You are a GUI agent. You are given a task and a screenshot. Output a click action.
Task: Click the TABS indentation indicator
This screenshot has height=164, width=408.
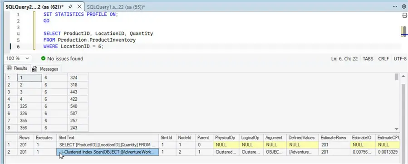tap(368, 58)
